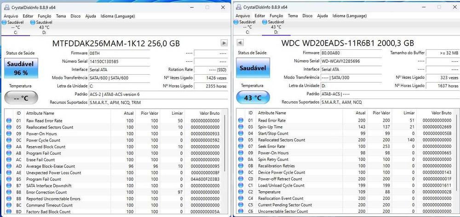This screenshot has width=460, height=217.
Task: Click status orb of Raw Read Error Rate
Action: click(9, 121)
